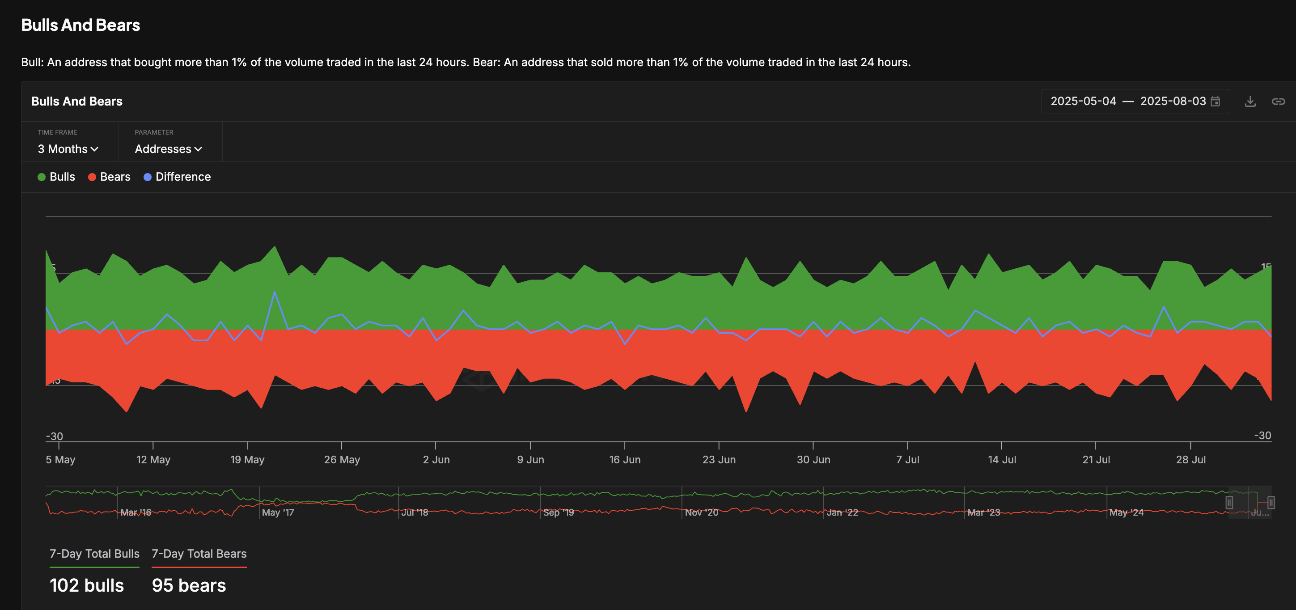Click the right minimap brush handle

click(1271, 503)
